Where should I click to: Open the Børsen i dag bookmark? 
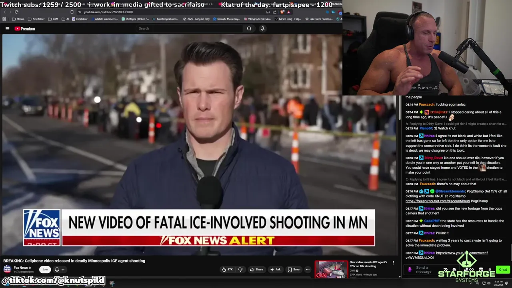click(288, 19)
